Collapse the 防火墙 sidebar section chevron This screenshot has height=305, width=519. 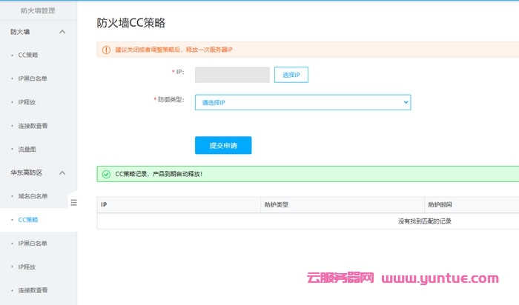coord(62,32)
